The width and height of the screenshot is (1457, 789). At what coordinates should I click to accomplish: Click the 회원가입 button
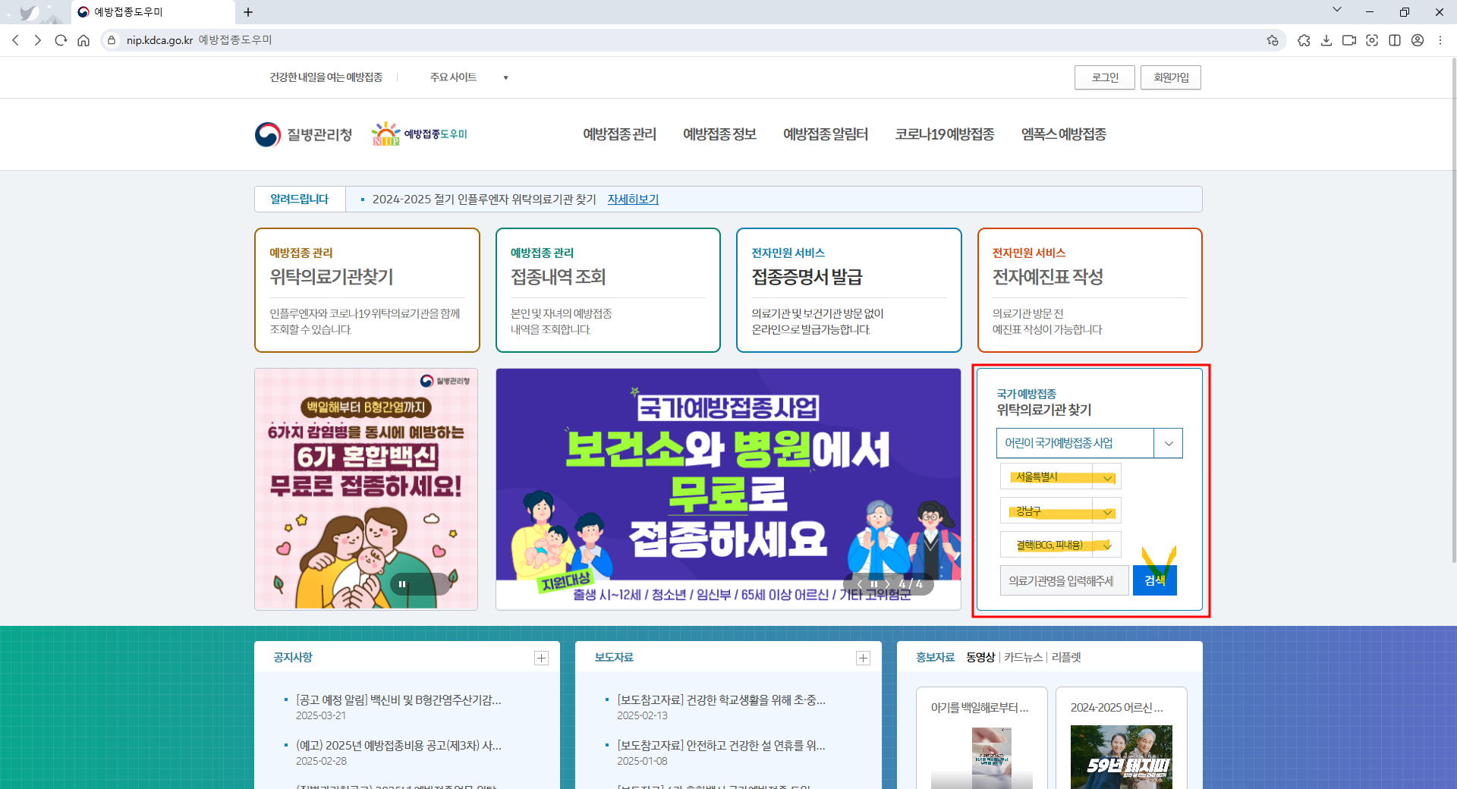[1171, 77]
